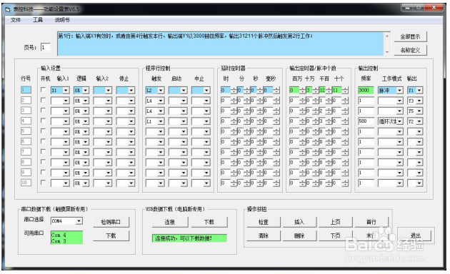
Task: Toggle the 开机 checkbox in row 6
Action: pos(43,141)
